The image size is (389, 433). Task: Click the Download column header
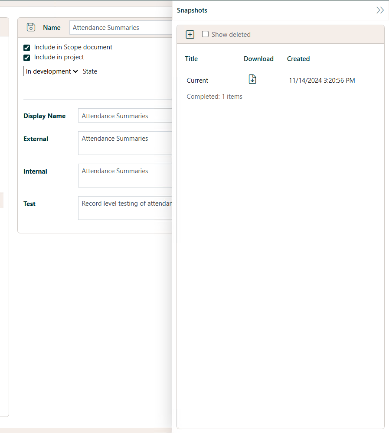[258, 59]
